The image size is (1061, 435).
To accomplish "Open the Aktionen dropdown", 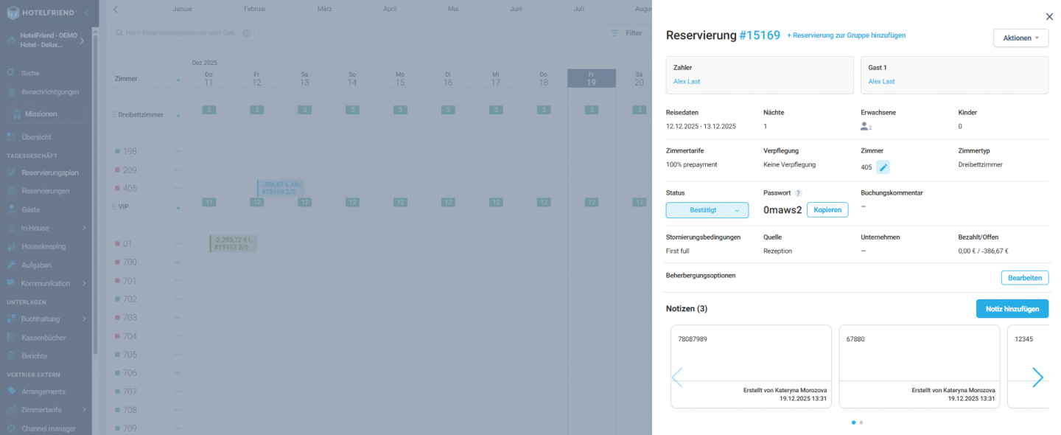I will [1020, 38].
